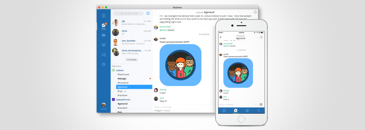The height and width of the screenshot is (130, 365).
Task: Expand the +113 more conversations button
Action: 131,60
